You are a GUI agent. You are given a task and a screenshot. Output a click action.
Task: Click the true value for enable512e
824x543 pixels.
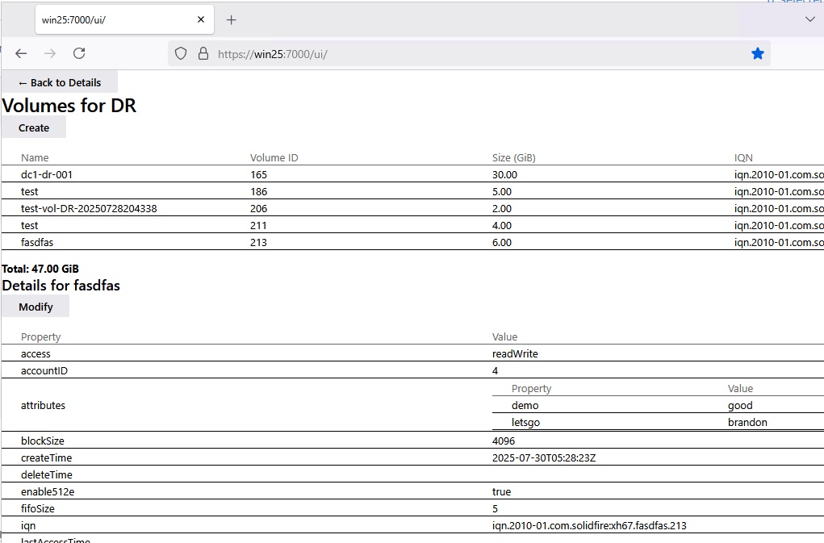(501, 491)
